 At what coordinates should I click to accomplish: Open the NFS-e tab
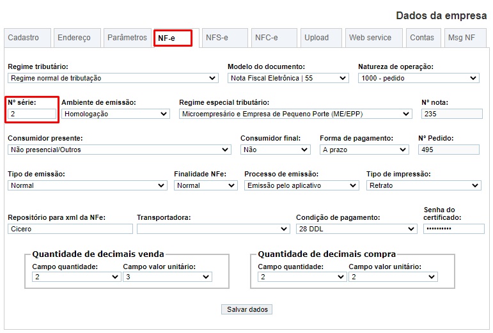tap(225, 38)
